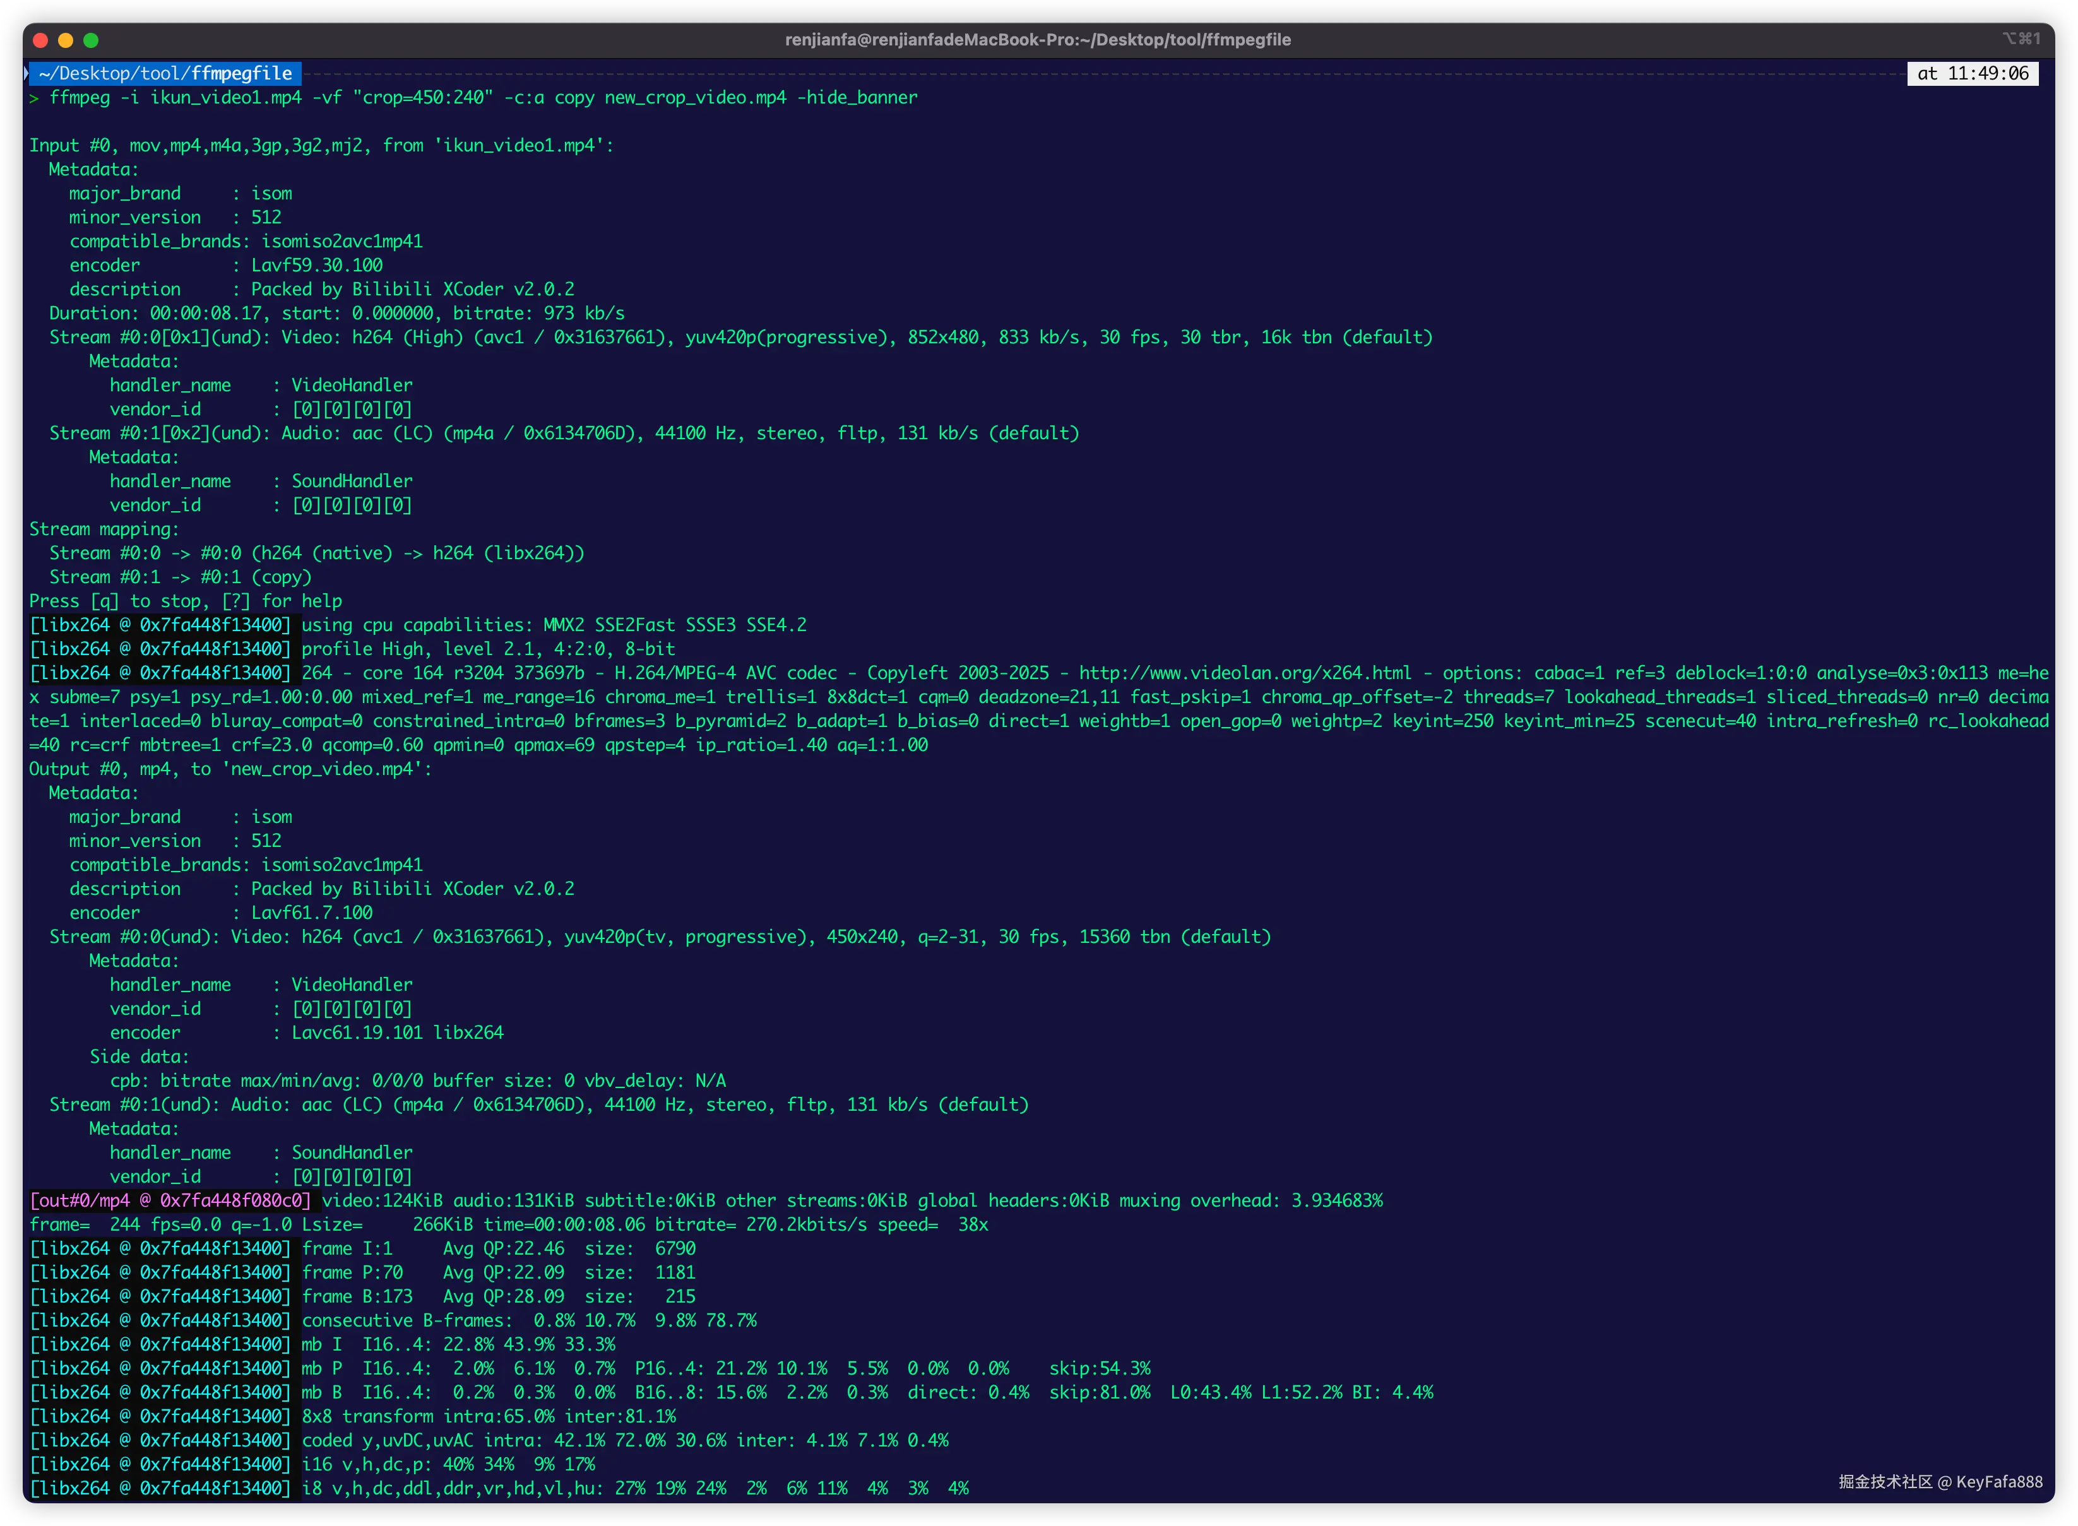Click the red close window button
Image resolution: width=2078 pixels, height=1526 pixels.
click(40, 40)
